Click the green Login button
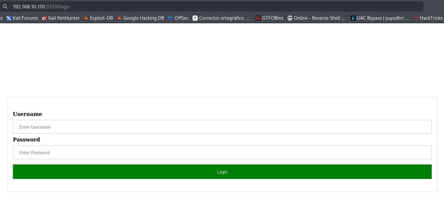This screenshot has height=198, width=444. pos(222,172)
